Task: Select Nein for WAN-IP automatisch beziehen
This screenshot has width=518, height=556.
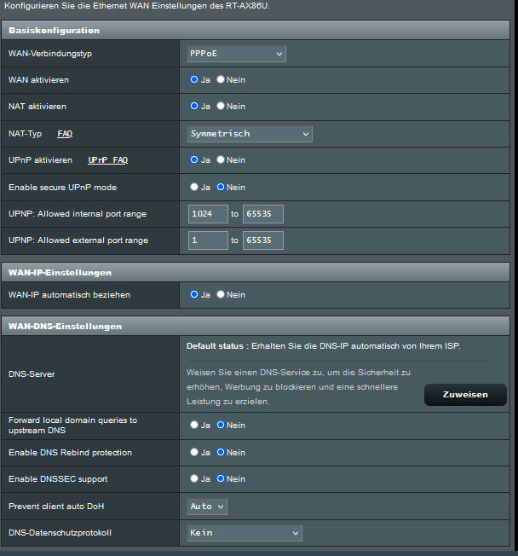Action: pyautogui.click(x=221, y=294)
